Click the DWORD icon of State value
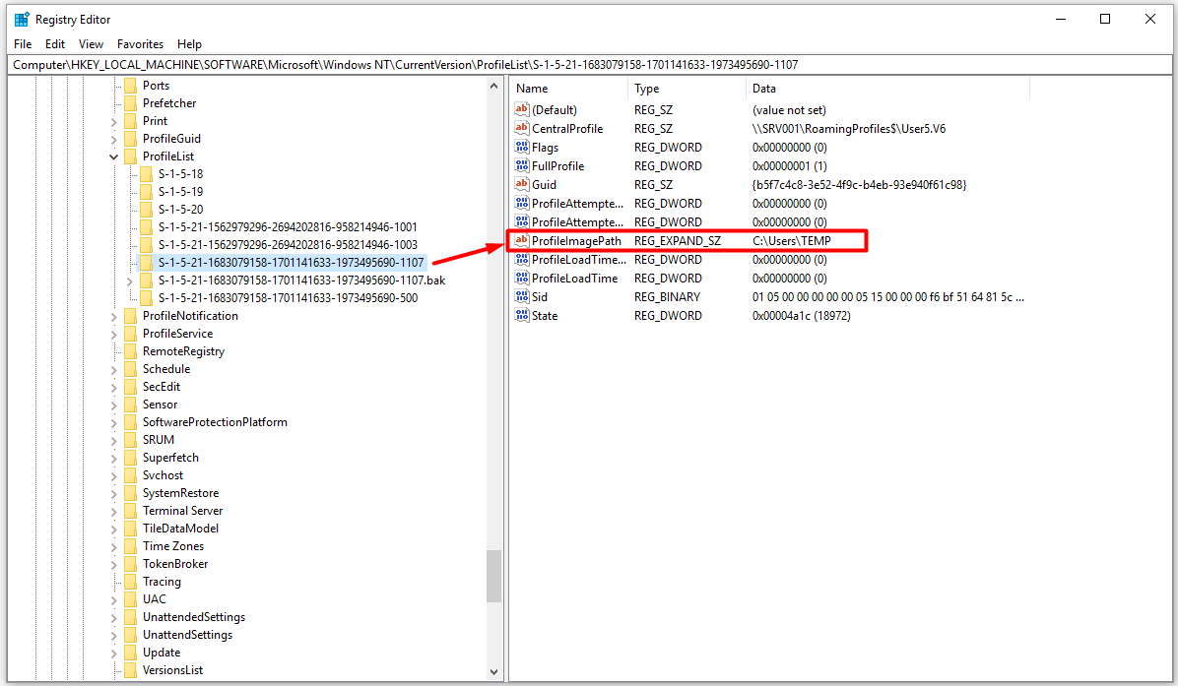The image size is (1178, 686). click(x=521, y=315)
